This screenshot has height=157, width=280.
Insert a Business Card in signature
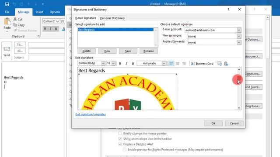coord(202,64)
